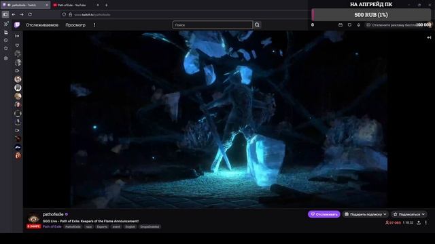Viewport: 435px width, 244px height.
Task: Switch to the Path of Exile YouTube tab
Action: (75, 5)
